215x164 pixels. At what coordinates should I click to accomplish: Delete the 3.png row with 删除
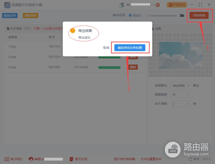pos(133,67)
